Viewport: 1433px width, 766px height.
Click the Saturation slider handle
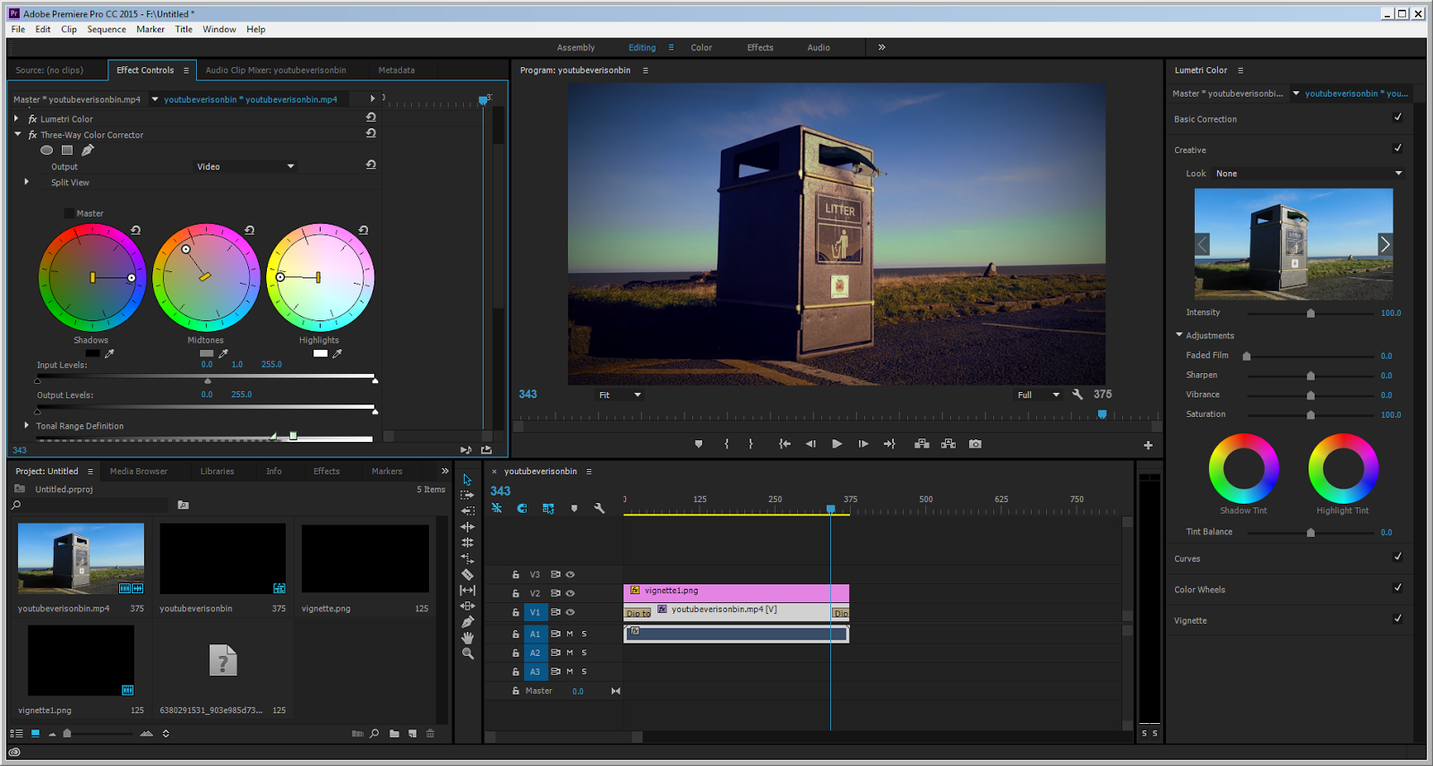click(1310, 415)
